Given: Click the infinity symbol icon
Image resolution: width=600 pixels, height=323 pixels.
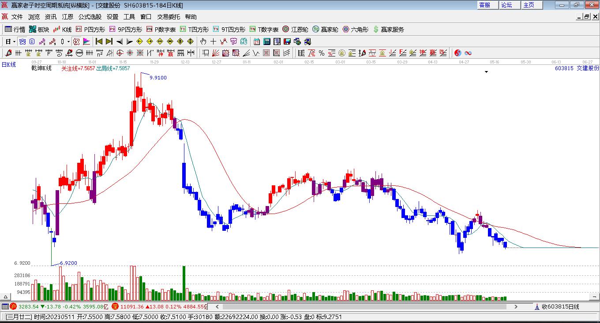Looking at the screenshot, I should click(x=468, y=53).
